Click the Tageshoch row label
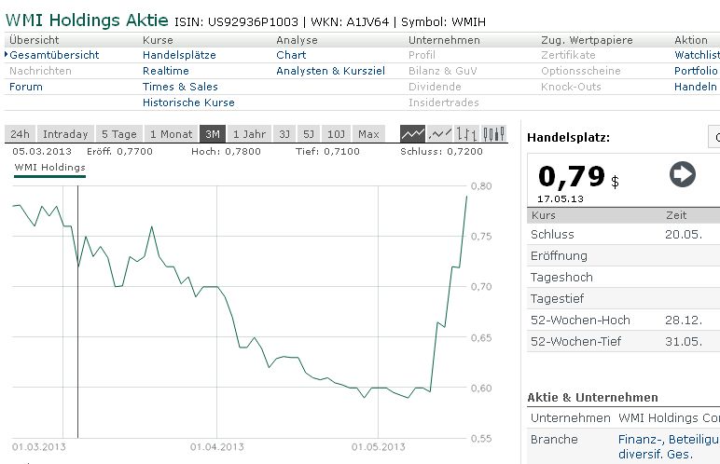 pos(561,278)
